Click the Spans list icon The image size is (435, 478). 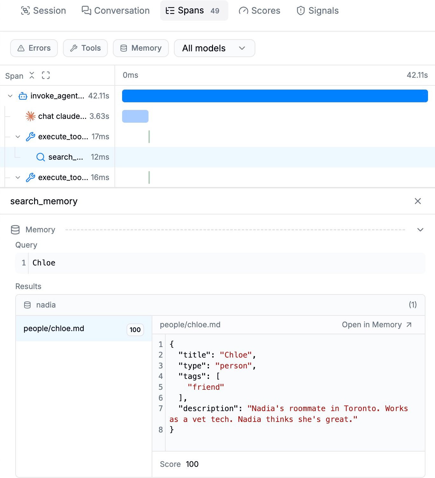pyautogui.click(x=170, y=11)
